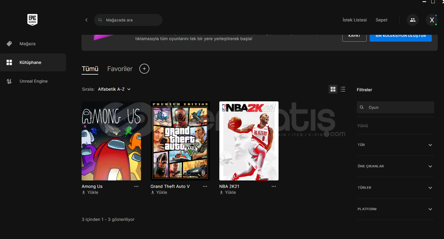Click Yükle under Among Us
This screenshot has width=444, height=239.
90,192
